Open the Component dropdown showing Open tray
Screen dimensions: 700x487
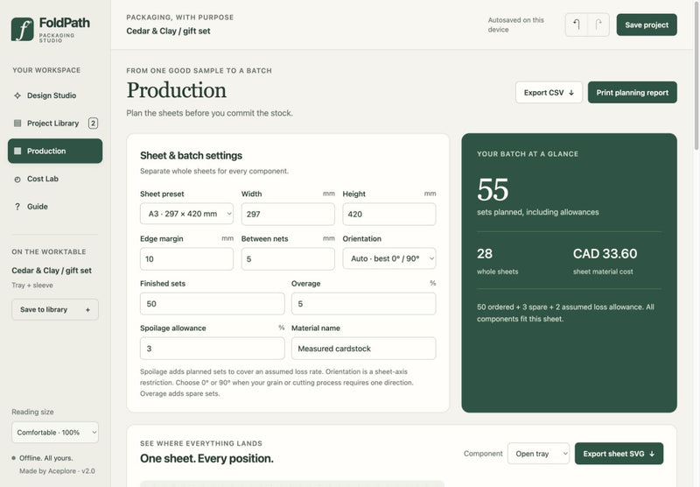pyautogui.click(x=538, y=454)
